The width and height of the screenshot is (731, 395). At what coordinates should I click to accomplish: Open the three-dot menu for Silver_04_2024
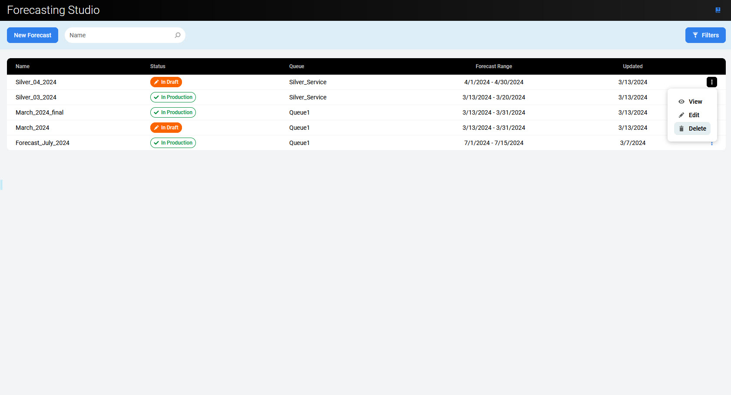[711, 82]
